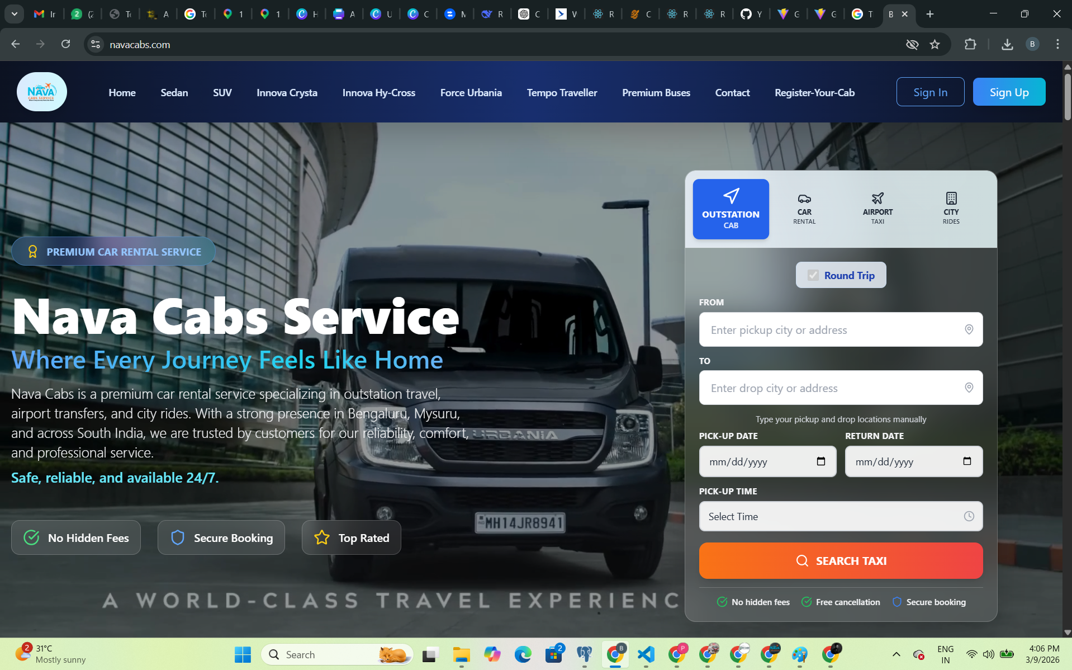Click the Nava Cabs logo
The width and height of the screenshot is (1072, 670).
point(41,92)
